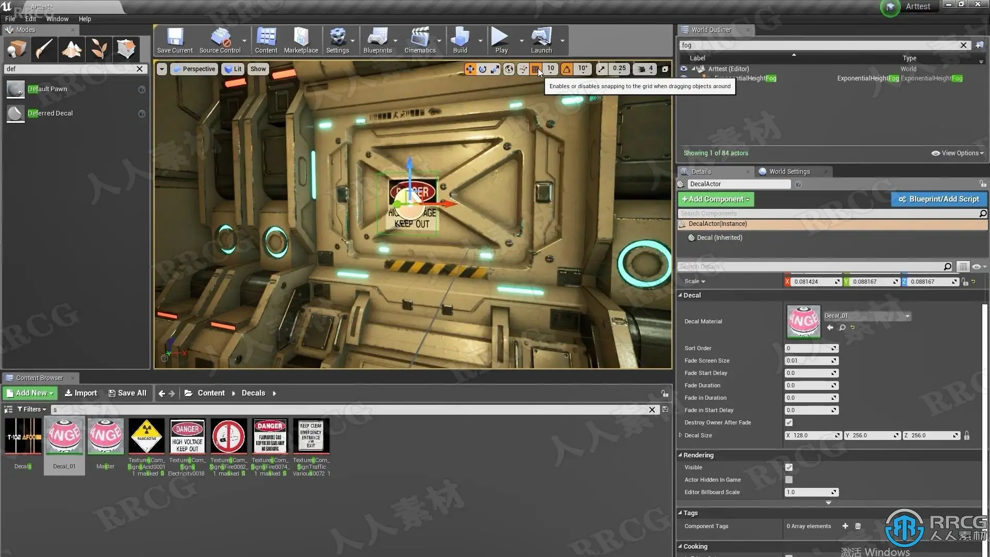Uncheck the Visible rendering checkbox
This screenshot has width=990, height=557.
click(x=789, y=467)
